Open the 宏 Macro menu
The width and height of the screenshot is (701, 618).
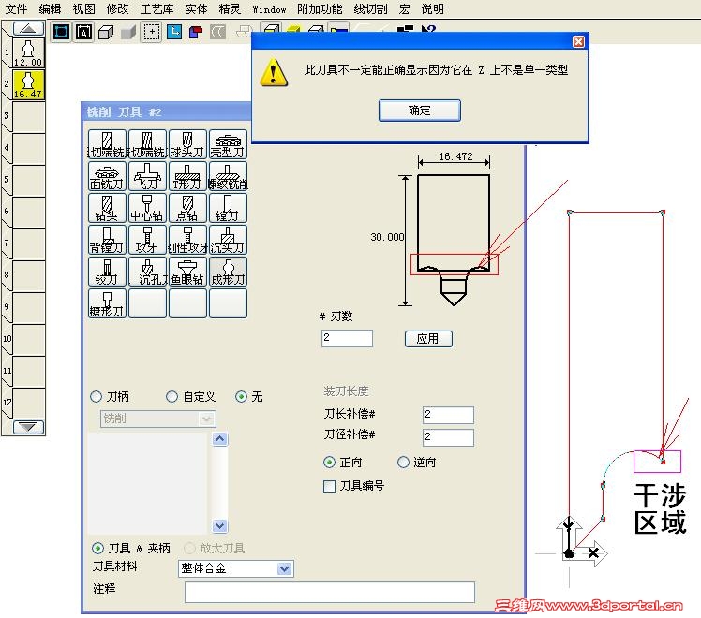404,8
